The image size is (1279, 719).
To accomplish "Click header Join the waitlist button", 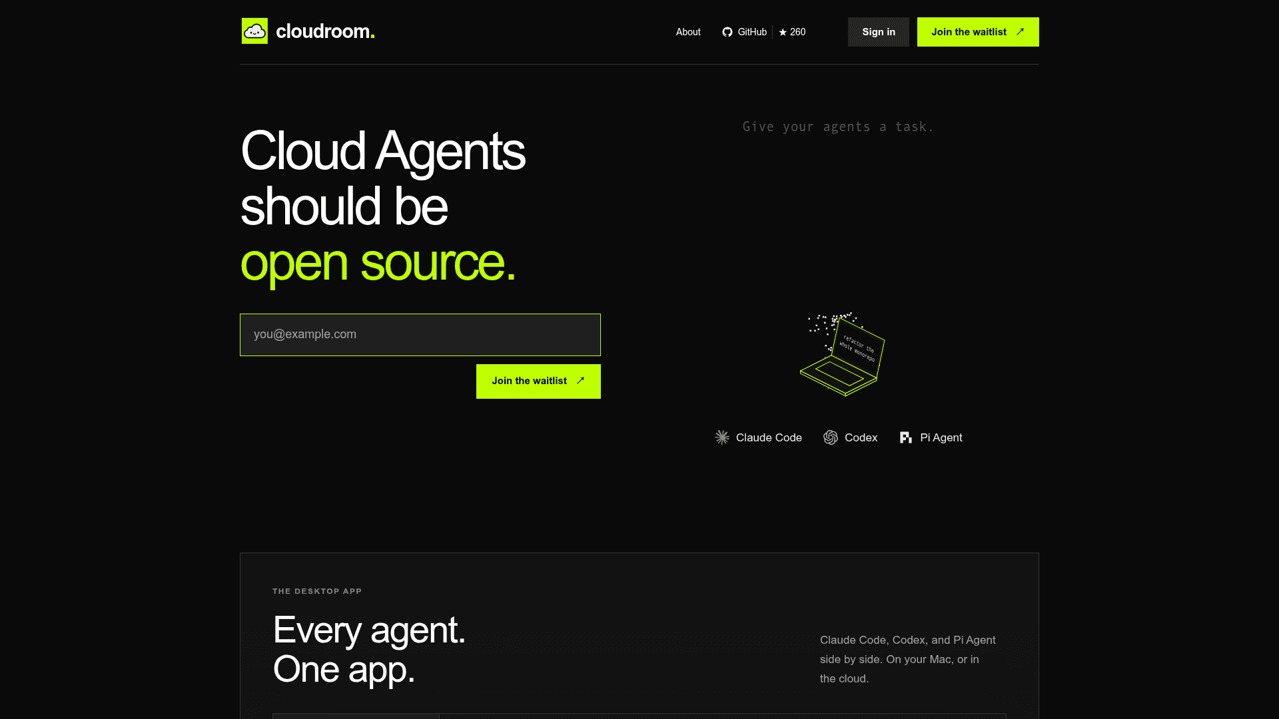I will [978, 32].
